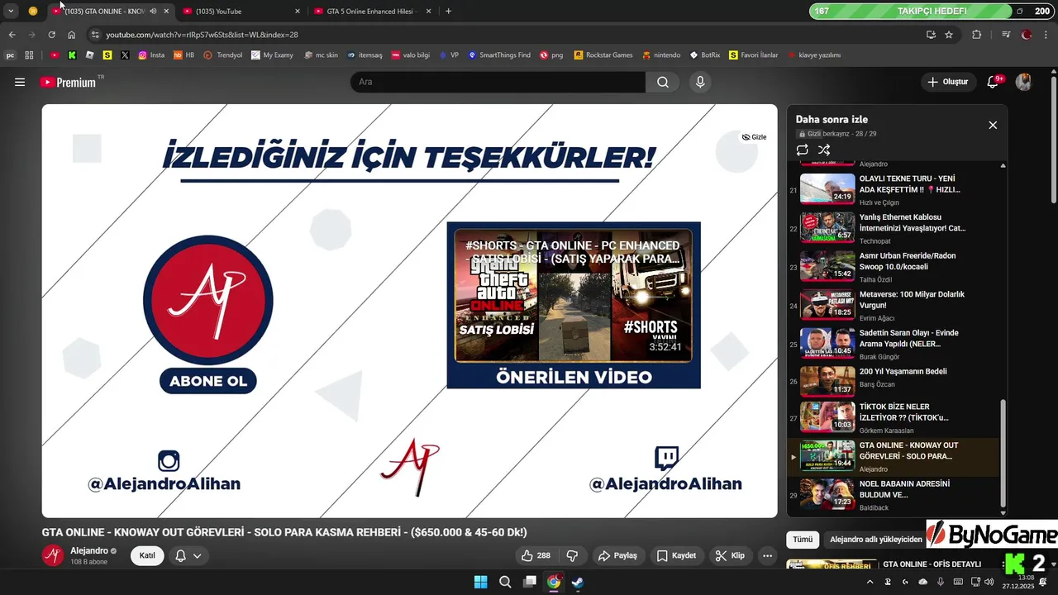Open the Windows Start menu

tap(480, 582)
